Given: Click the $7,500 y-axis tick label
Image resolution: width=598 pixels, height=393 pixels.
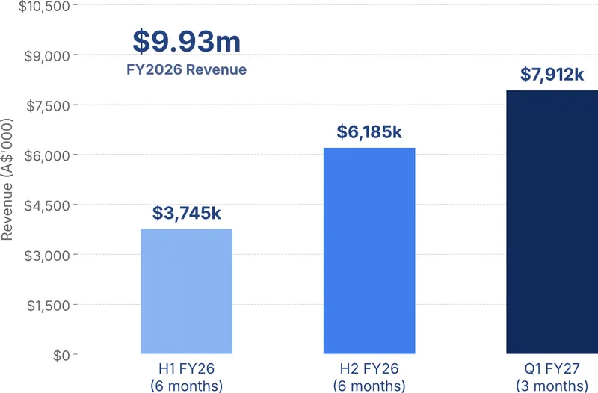Looking at the screenshot, I should pyautogui.click(x=48, y=106).
